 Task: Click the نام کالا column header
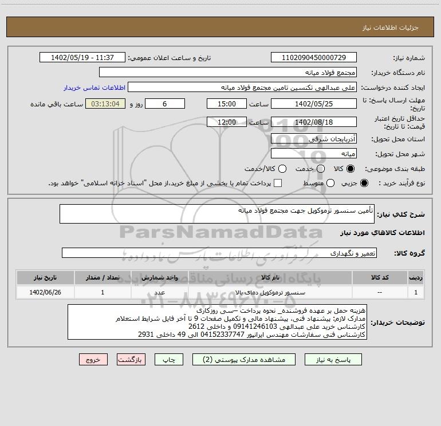(x=270, y=277)
